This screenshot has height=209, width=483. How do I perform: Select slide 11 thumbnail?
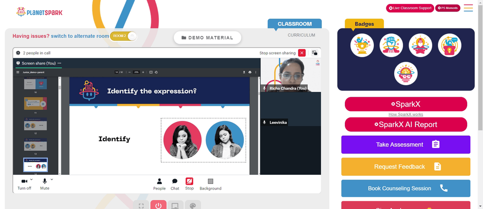click(35, 104)
